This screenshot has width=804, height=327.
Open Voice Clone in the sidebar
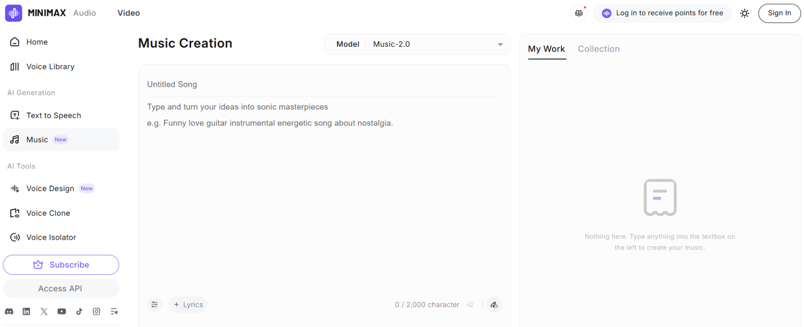pos(48,213)
